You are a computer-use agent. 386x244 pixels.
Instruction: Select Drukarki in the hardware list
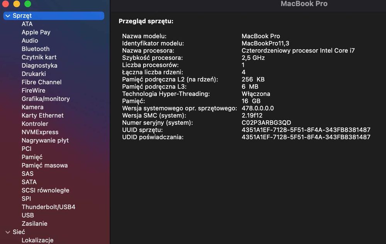pyautogui.click(x=34, y=74)
